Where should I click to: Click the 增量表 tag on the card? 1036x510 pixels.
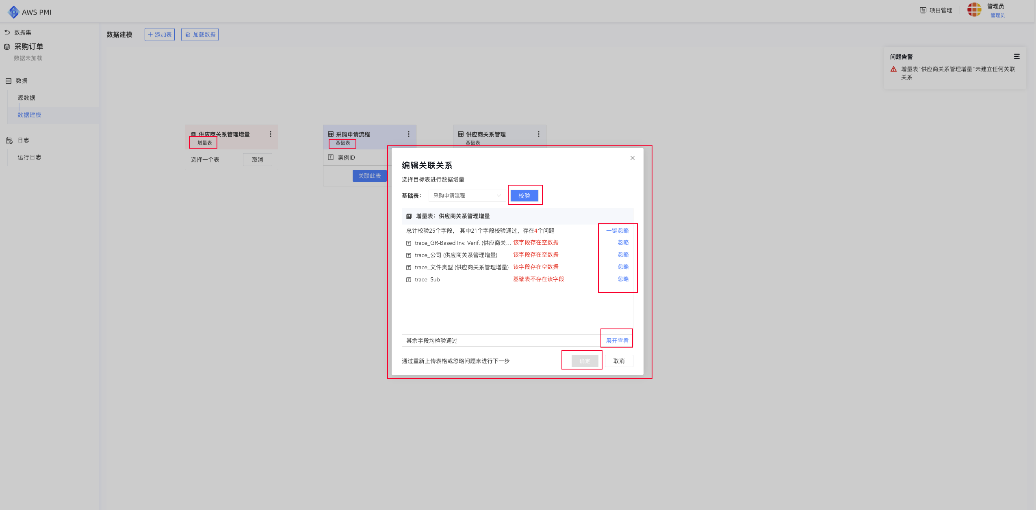(x=205, y=143)
